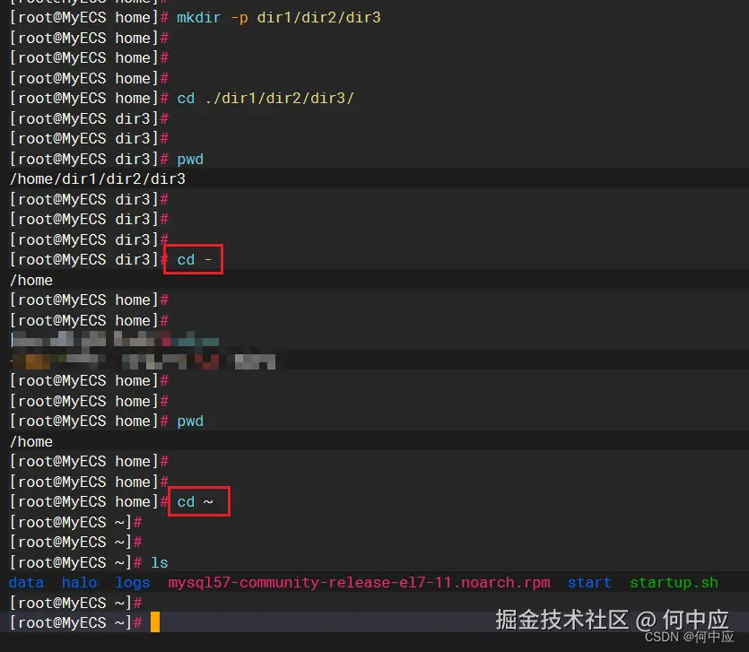Viewport: 749px width, 652px height.
Task: Click the blue 'data' directory name
Action: click(x=26, y=583)
